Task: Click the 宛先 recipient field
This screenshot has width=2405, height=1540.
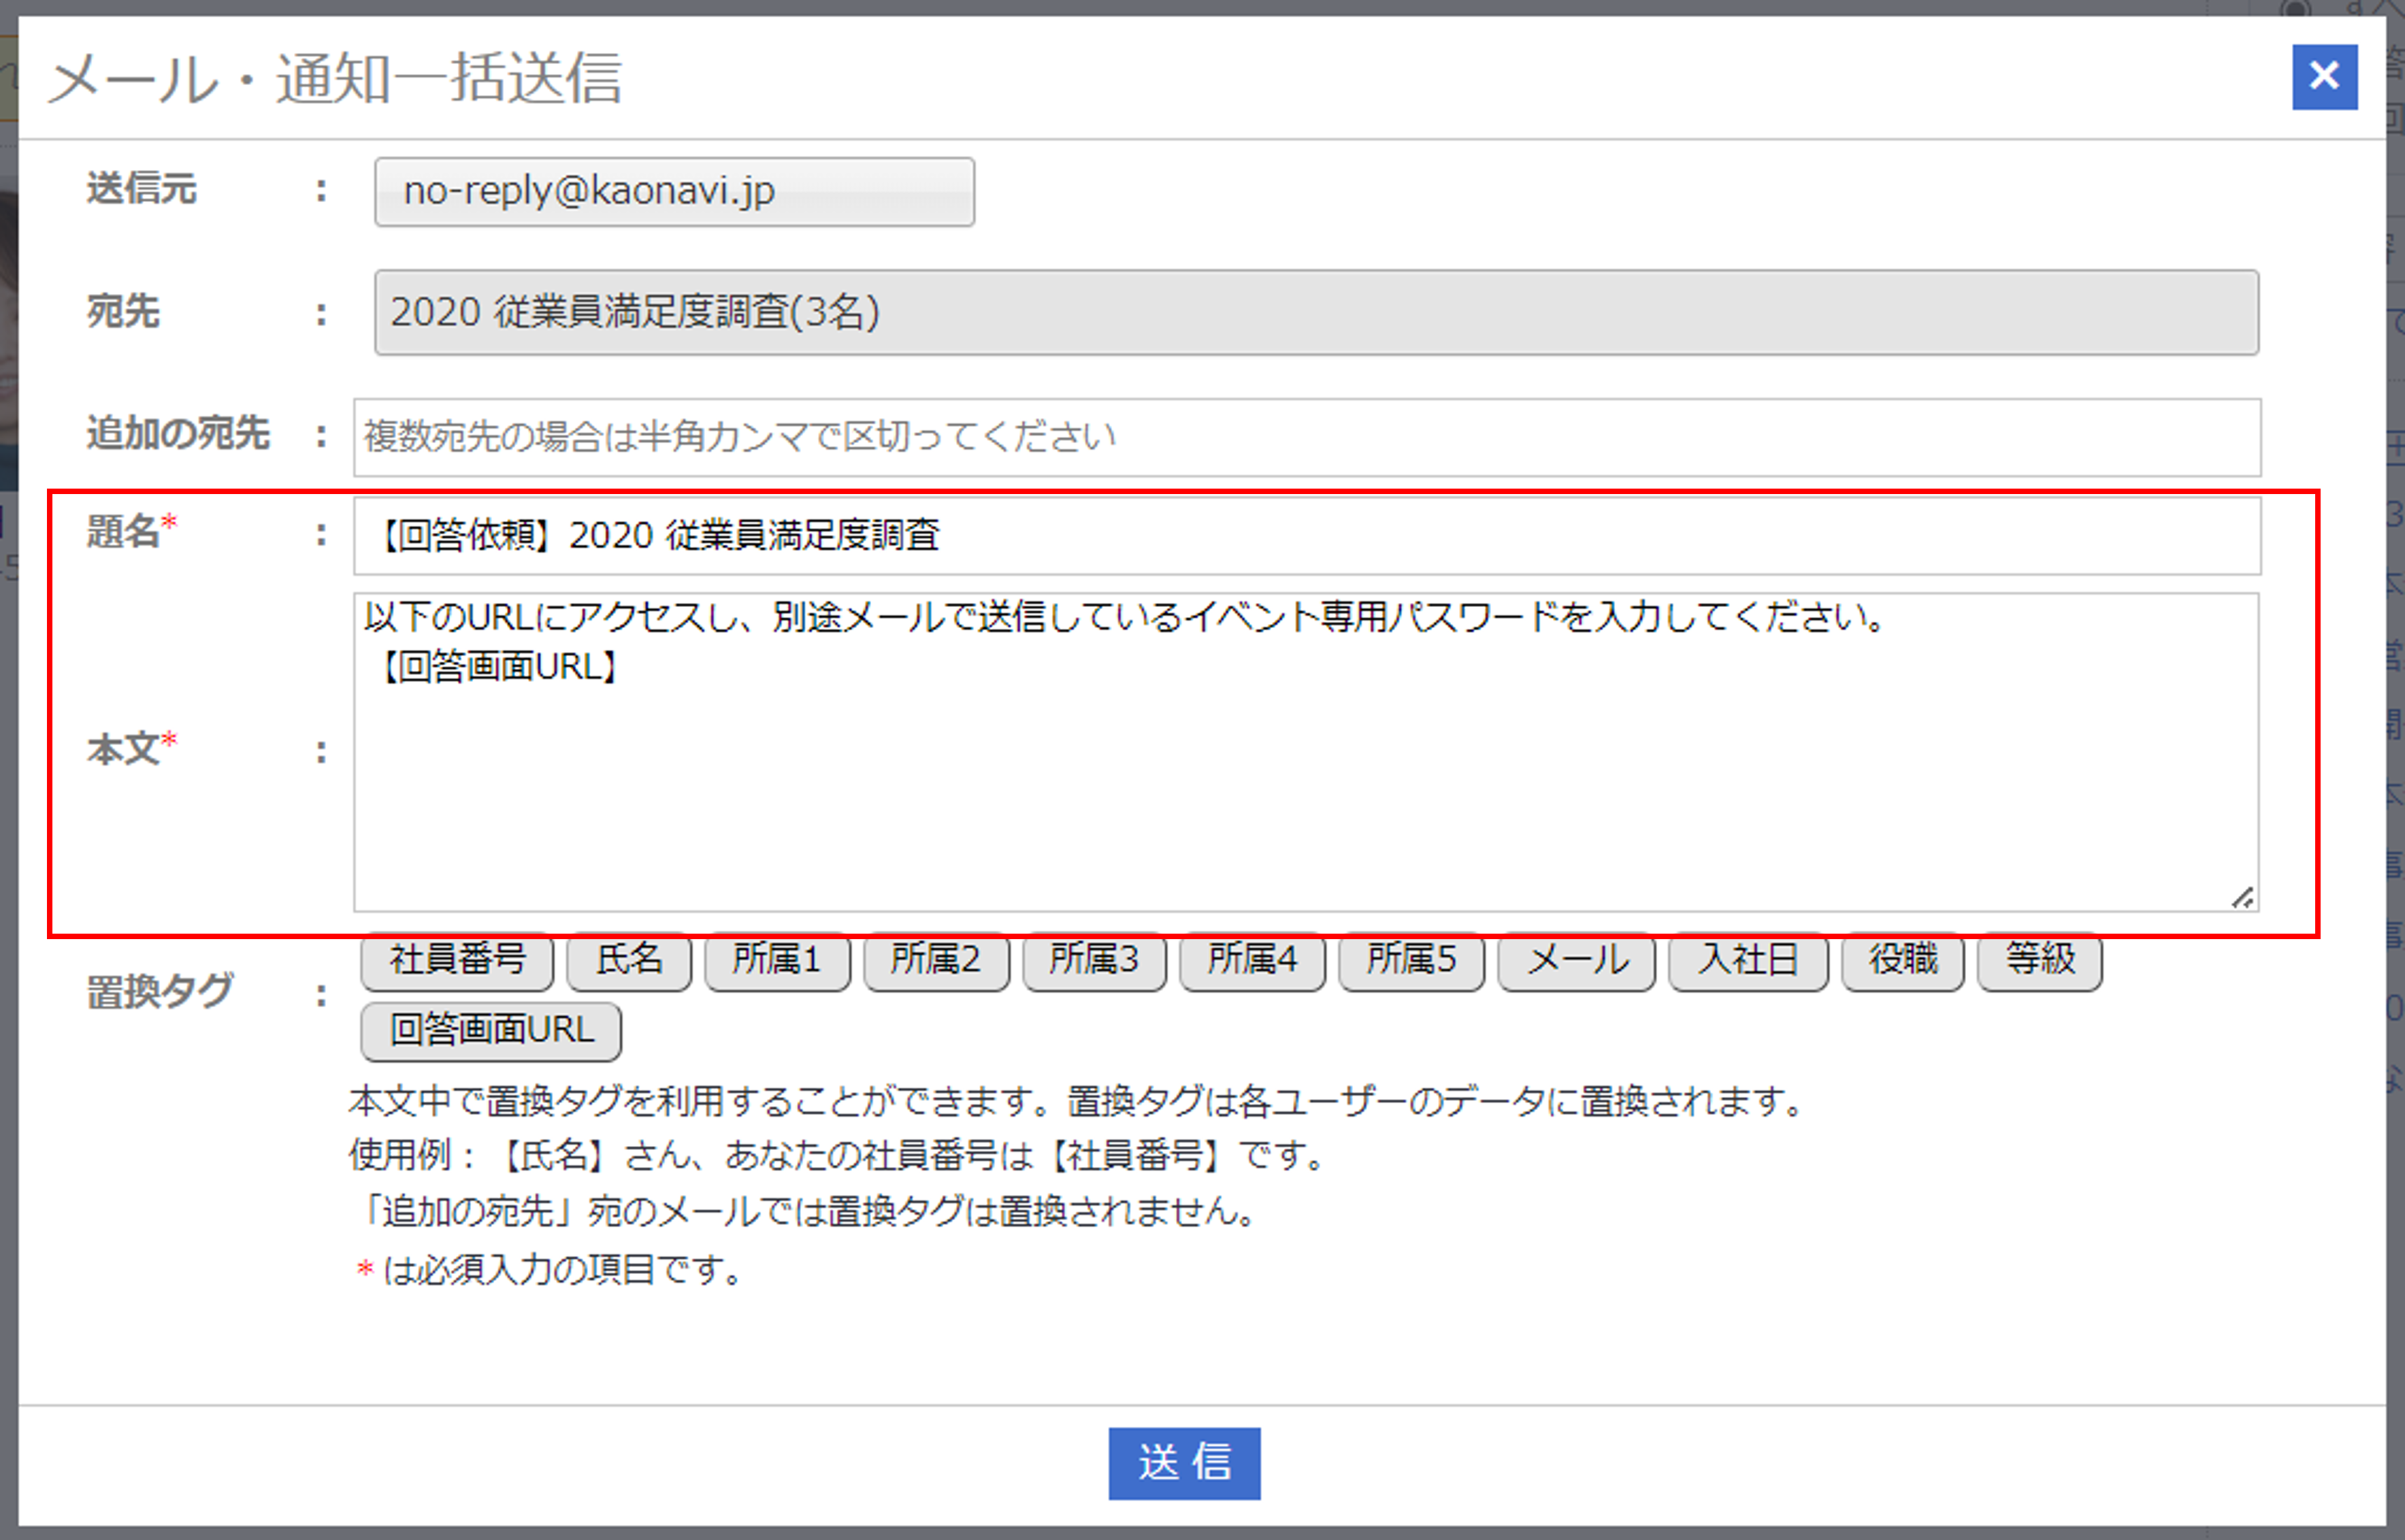Action: (x=1316, y=312)
